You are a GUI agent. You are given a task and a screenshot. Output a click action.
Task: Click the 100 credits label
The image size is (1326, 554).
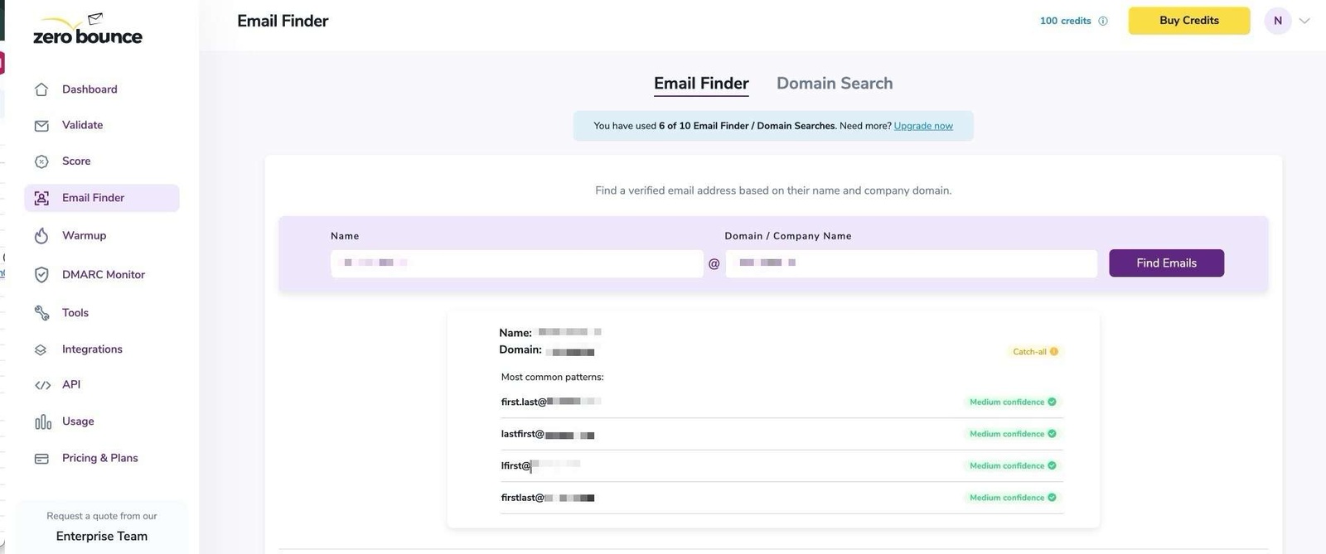[x=1065, y=22]
